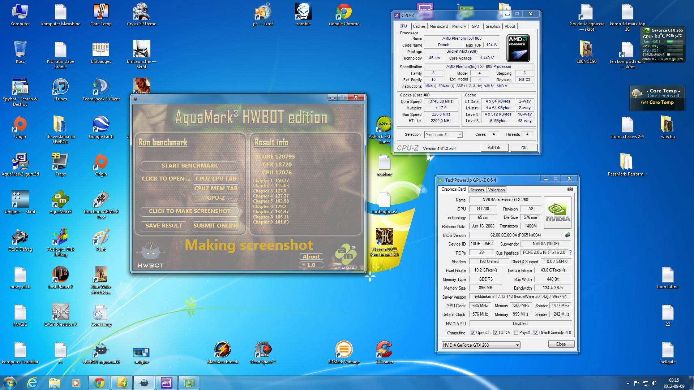Open EVGA Precision X shortcut

point(60,315)
